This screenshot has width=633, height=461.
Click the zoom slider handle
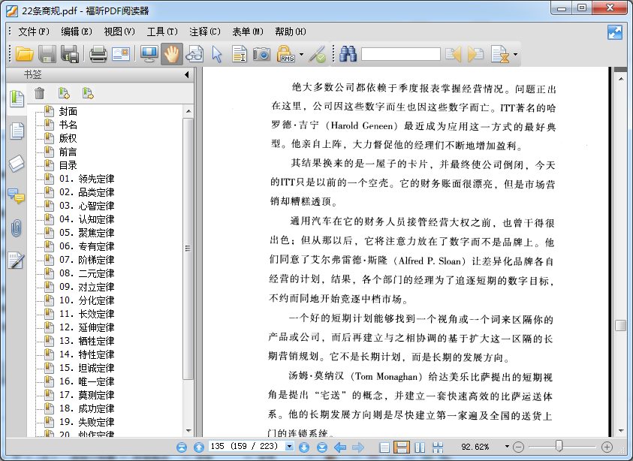tap(559, 446)
